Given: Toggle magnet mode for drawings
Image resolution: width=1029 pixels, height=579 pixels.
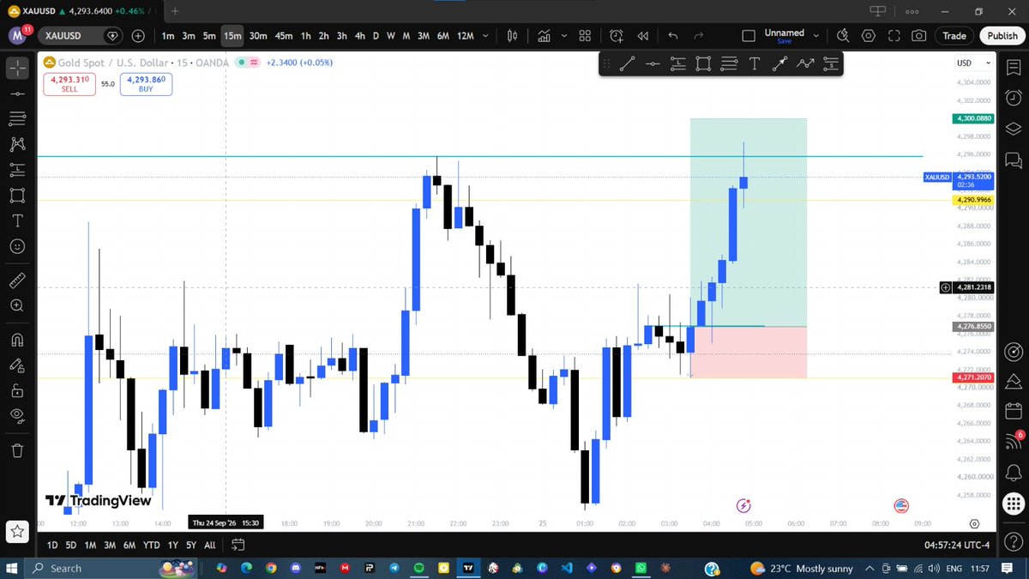Looking at the screenshot, I should 18,341.
